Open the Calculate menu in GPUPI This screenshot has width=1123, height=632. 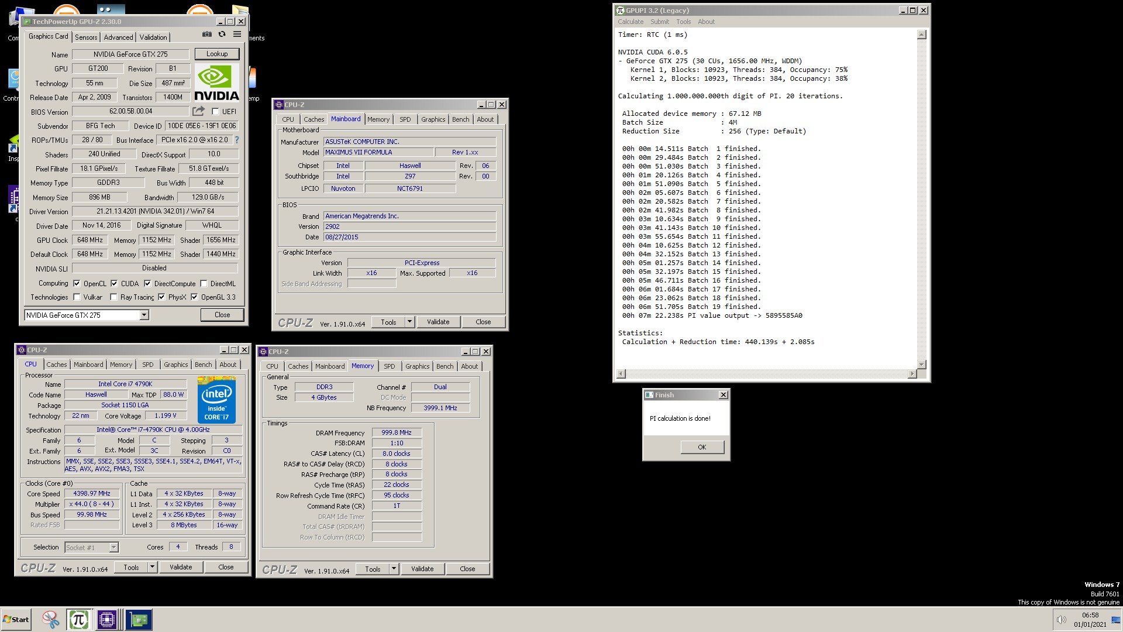pyautogui.click(x=631, y=22)
